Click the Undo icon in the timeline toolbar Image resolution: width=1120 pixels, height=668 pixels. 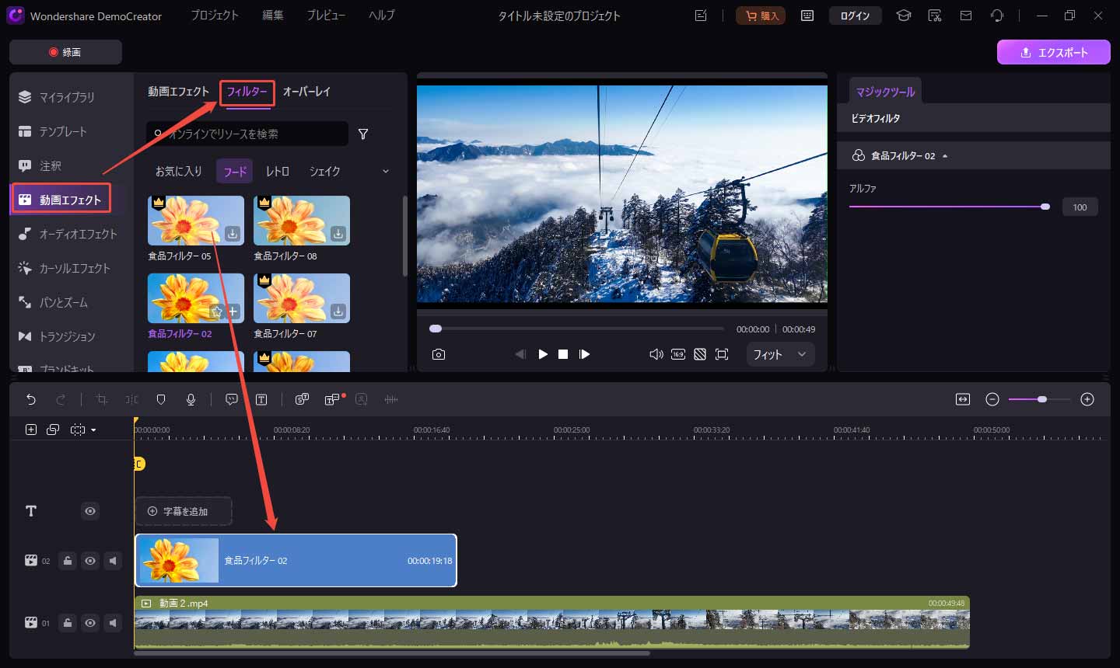(x=31, y=398)
